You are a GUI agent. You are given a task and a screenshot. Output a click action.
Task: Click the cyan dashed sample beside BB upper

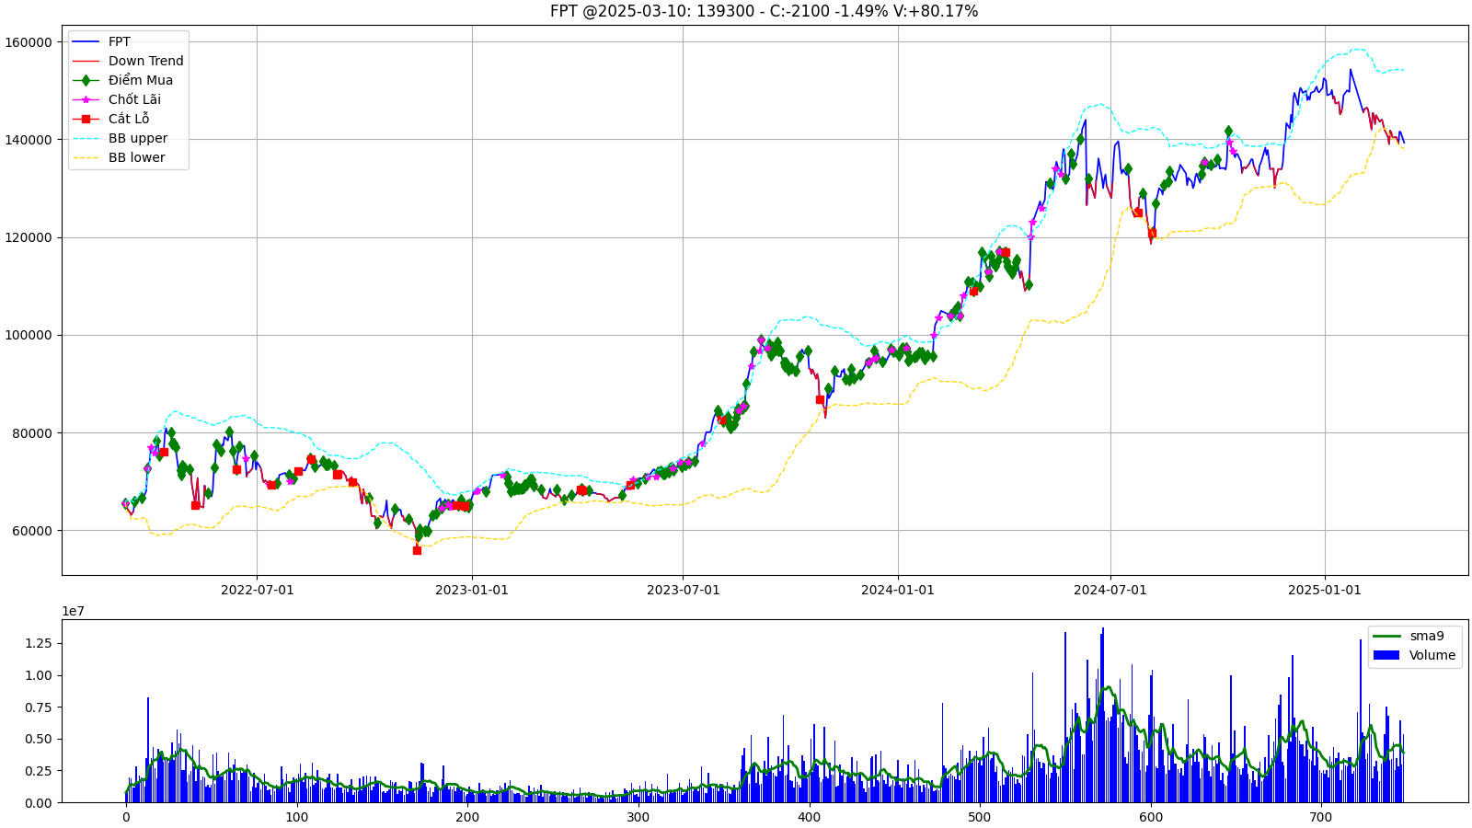86,138
